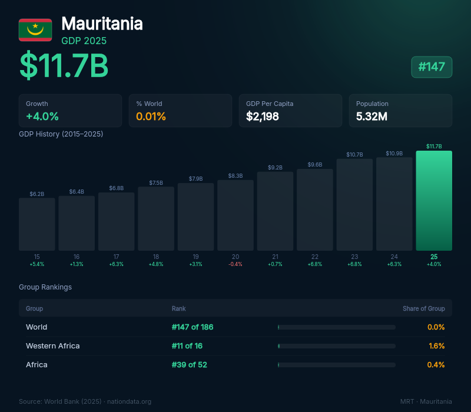471x412 pixels.
Task: Click the #147 rank badge
Action: pyautogui.click(x=432, y=67)
